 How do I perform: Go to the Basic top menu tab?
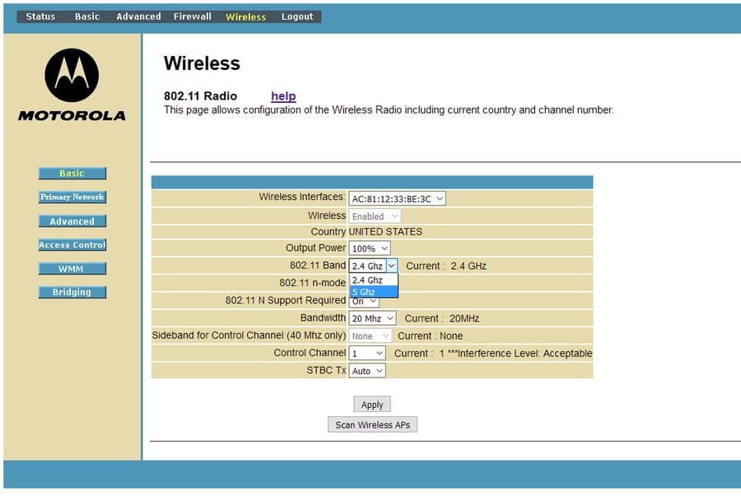click(87, 16)
